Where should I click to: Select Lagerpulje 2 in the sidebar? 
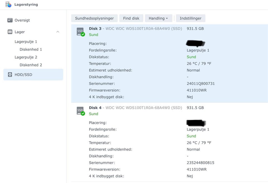26,57
